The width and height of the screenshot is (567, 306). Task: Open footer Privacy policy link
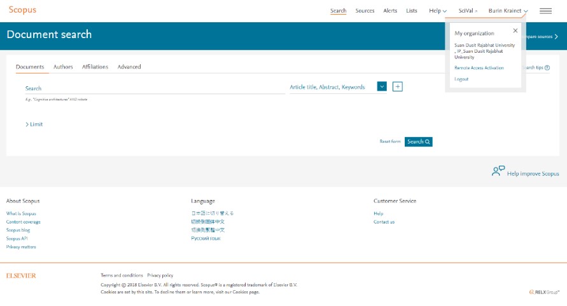point(160,276)
